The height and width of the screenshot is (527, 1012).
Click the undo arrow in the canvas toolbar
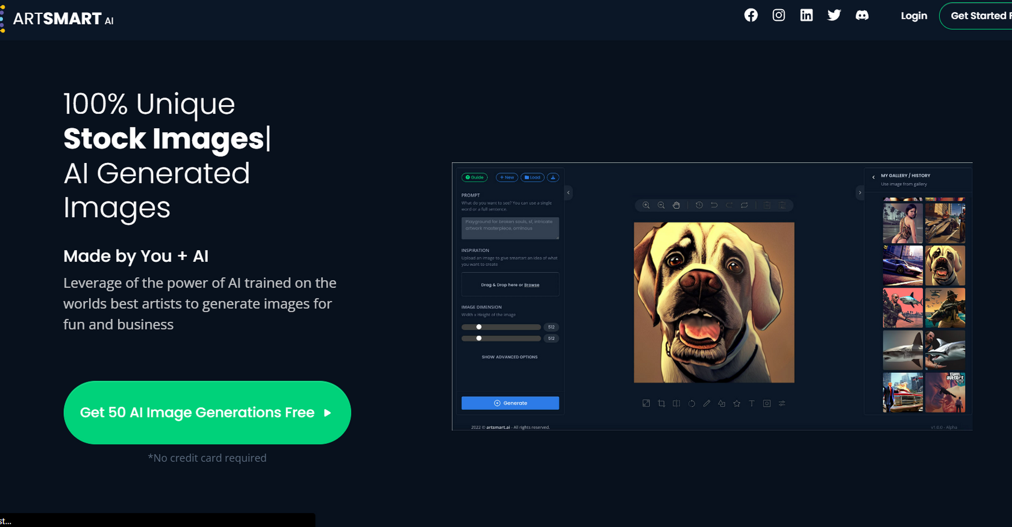[714, 205]
